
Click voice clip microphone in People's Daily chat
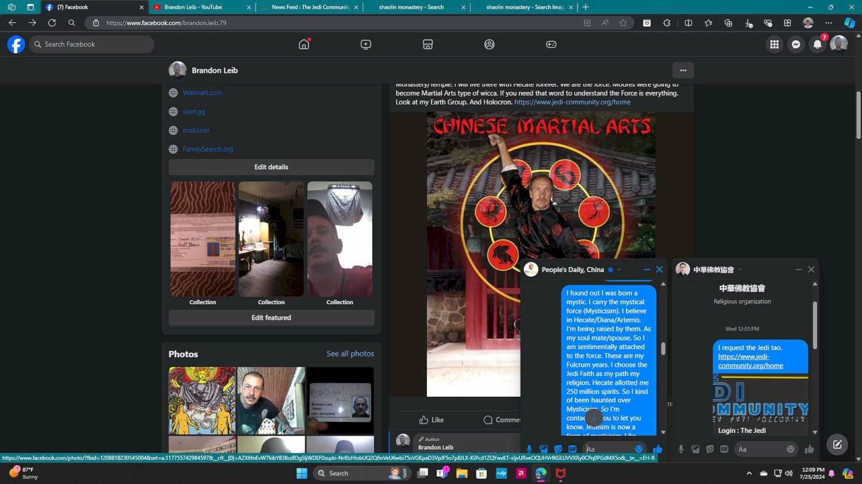tap(529, 449)
